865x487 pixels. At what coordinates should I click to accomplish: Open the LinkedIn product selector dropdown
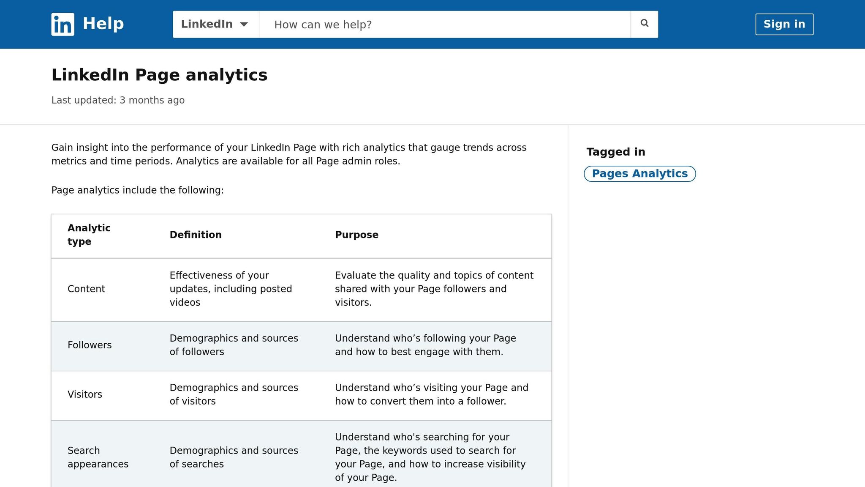pos(215,24)
